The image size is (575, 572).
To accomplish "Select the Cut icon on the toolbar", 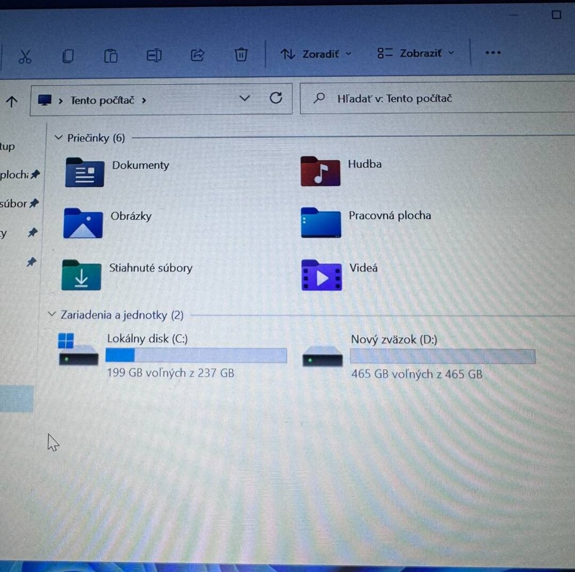I will click(x=25, y=55).
